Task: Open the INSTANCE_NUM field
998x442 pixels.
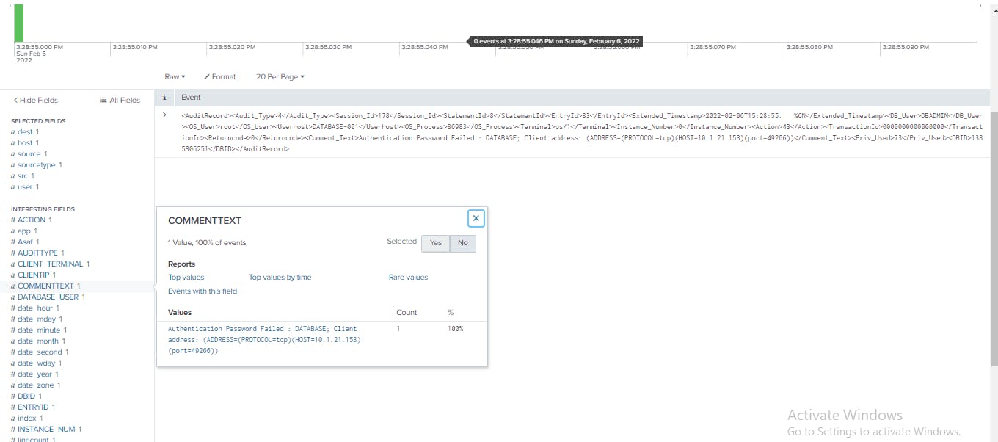Action: 46,430
